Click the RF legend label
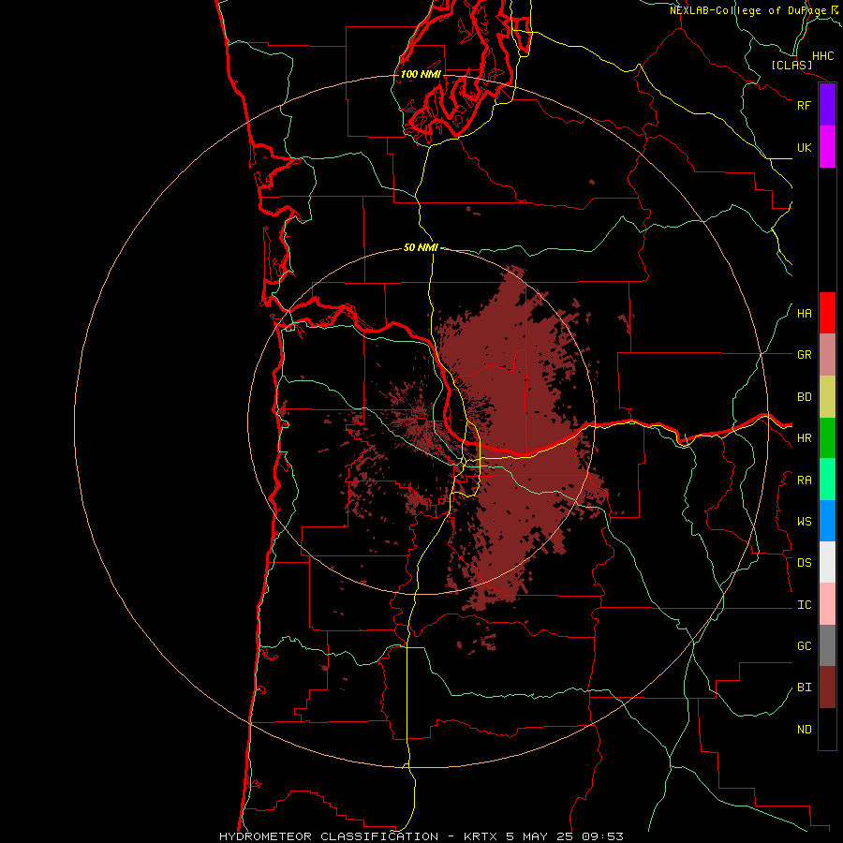843x843 pixels. coord(804,105)
